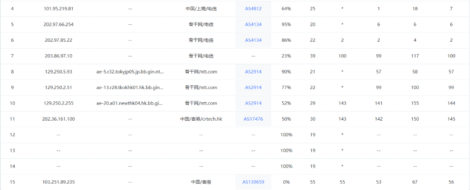The width and height of the screenshot is (470, 190).
Task: Select IP address 202.97.66.254
Action: tap(58, 25)
